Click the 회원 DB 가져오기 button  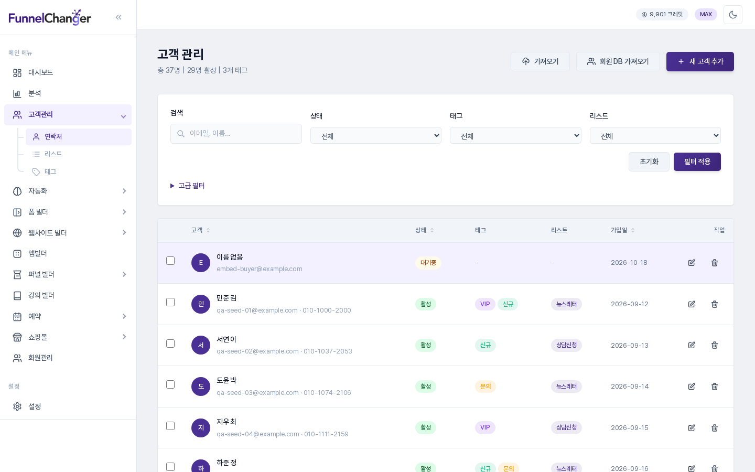pos(618,61)
